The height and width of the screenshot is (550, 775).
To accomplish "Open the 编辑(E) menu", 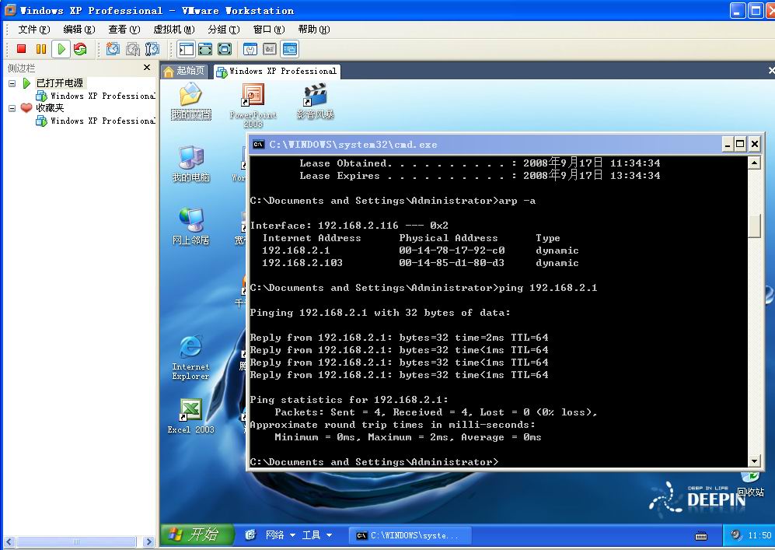I will (x=79, y=30).
